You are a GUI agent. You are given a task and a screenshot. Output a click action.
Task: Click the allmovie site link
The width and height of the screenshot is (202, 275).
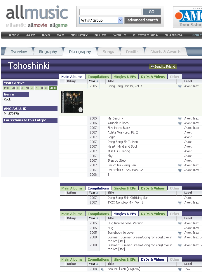[x=38, y=25]
